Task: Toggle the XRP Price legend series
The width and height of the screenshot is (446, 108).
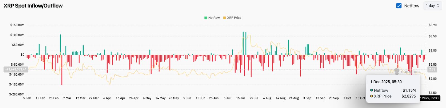Action: click(x=232, y=18)
